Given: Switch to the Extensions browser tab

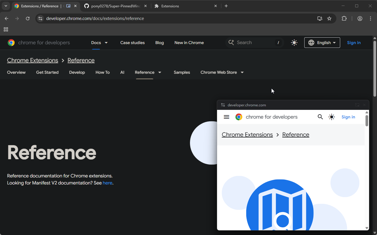Looking at the screenshot, I should click(x=186, y=6).
